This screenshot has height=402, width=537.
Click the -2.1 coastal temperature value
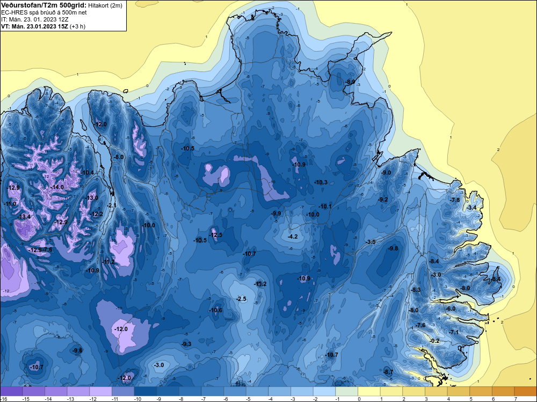coord(112,205)
